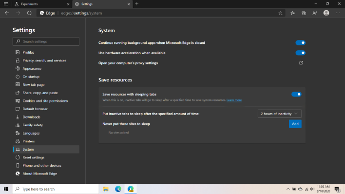This screenshot has width=345, height=194.
Task: Open a new tab with plus icon
Action: [136, 4]
